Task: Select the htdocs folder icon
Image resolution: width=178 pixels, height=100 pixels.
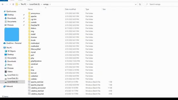Action: (29, 28)
